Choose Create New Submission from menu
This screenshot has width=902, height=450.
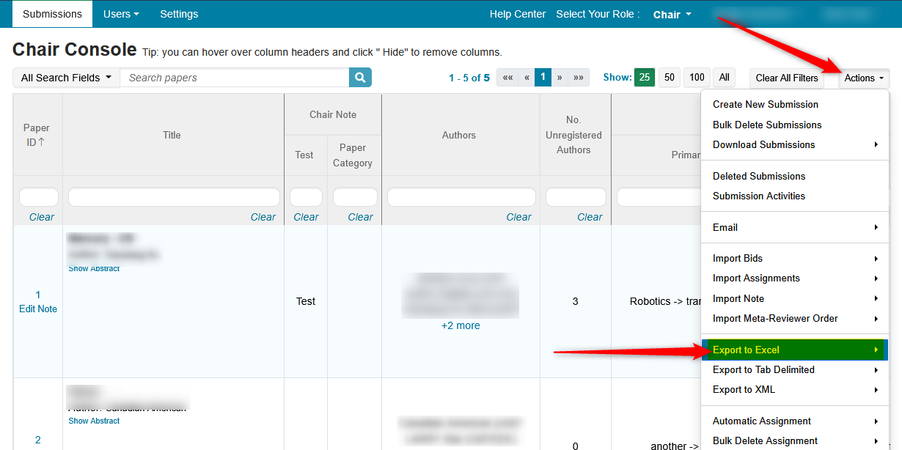765,104
